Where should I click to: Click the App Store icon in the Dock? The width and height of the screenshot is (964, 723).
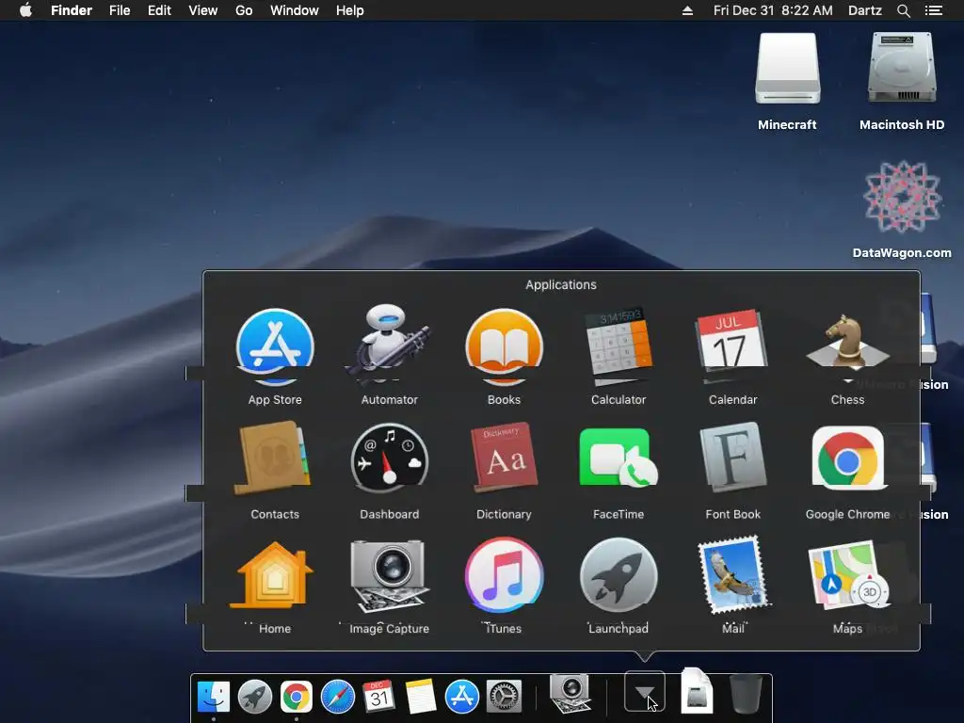461,697
